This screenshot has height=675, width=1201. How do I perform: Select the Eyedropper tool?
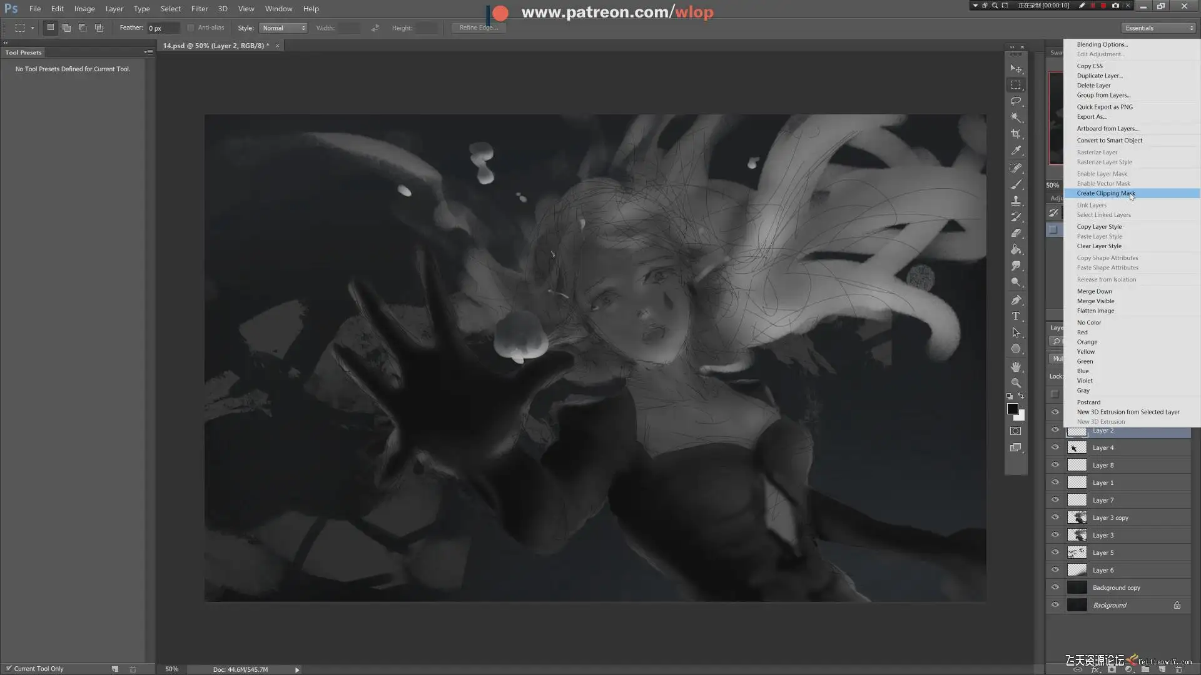1015,151
